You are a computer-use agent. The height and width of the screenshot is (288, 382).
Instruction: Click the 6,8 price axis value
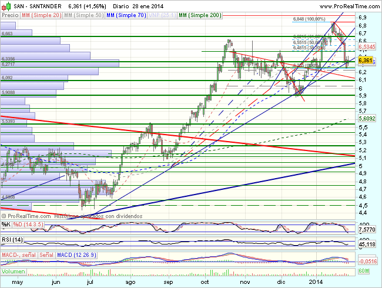(x=363, y=26)
